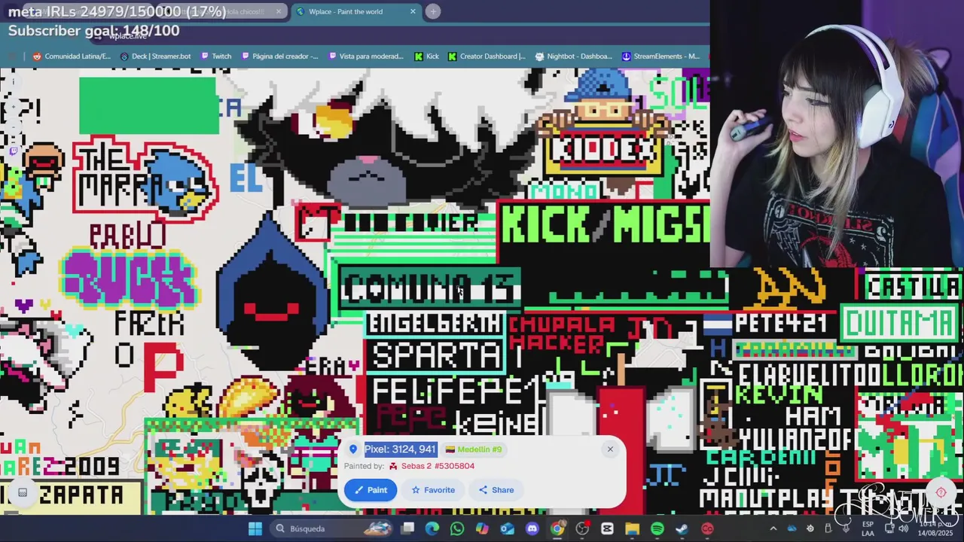
Task: Switch to Google Chrome in the taskbar
Action: (x=557, y=528)
